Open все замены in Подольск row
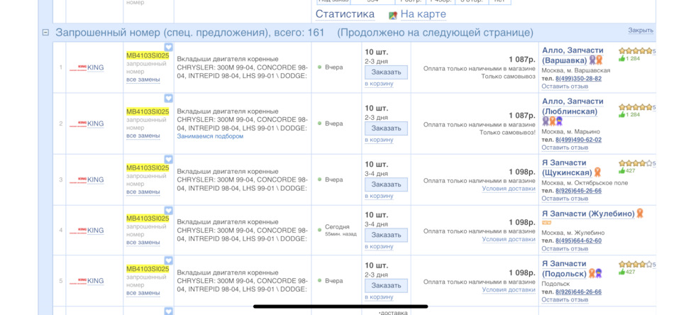681x315 pixels. (143, 293)
